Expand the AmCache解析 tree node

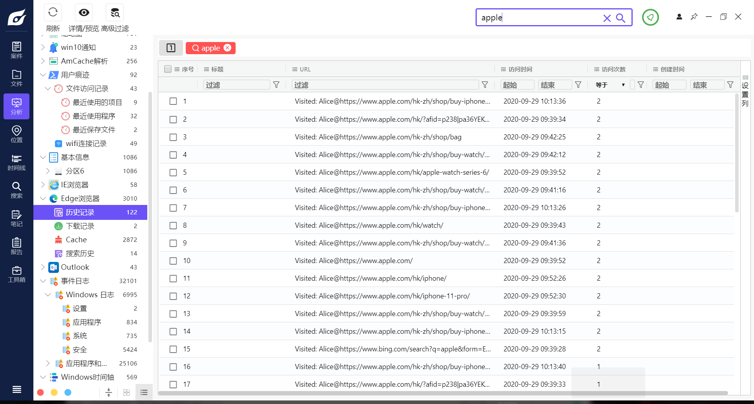click(x=43, y=61)
